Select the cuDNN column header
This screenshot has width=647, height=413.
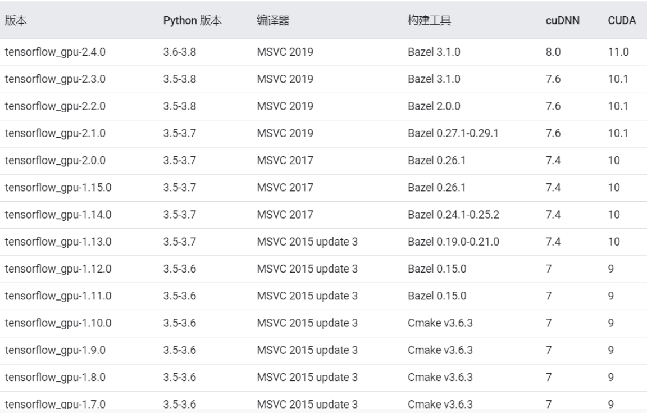tap(562, 20)
